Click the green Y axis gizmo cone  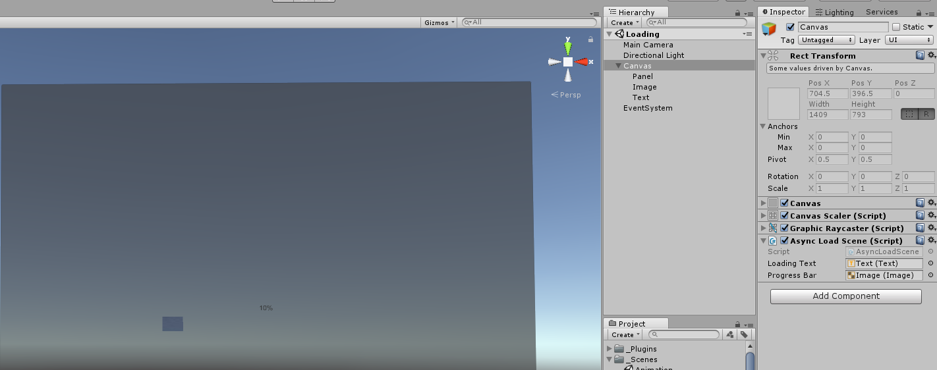[x=568, y=47]
